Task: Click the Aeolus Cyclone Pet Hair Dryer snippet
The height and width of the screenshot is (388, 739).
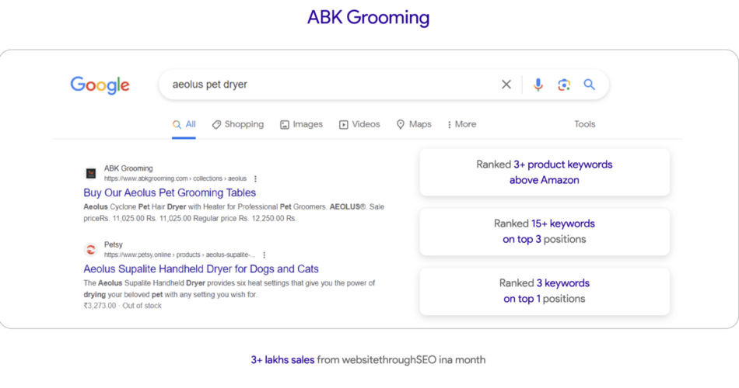Action: pos(234,213)
